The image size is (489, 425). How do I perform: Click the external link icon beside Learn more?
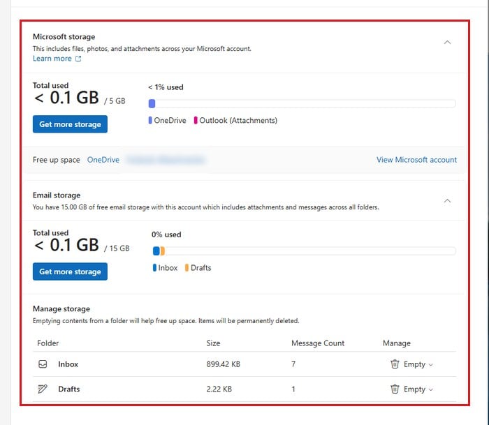point(78,59)
